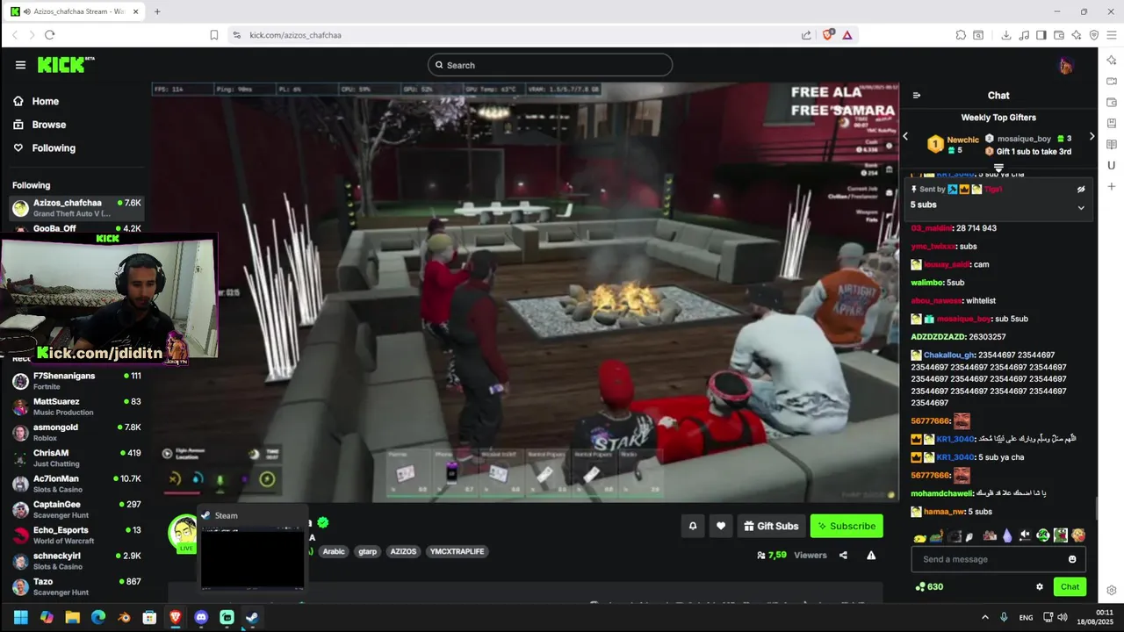Image resolution: width=1124 pixels, height=632 pixels.
Task: Click the Kick logo
Action: coord(66,65)
